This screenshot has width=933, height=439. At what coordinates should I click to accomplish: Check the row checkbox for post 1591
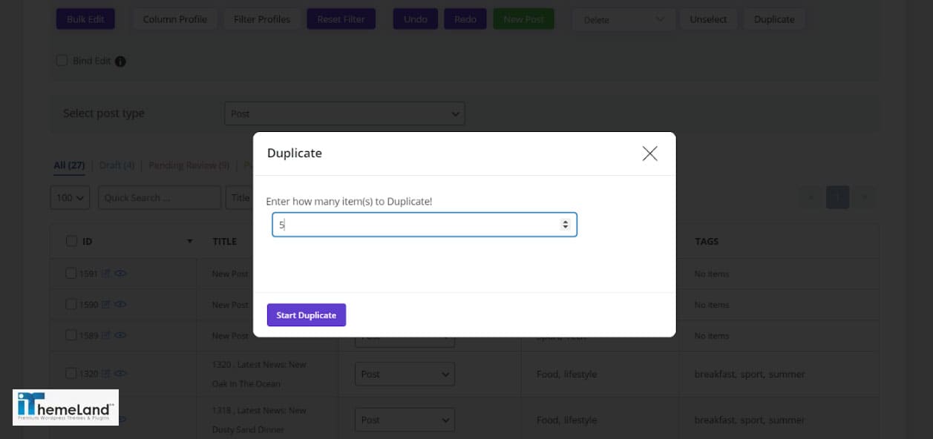pos(71,274)
